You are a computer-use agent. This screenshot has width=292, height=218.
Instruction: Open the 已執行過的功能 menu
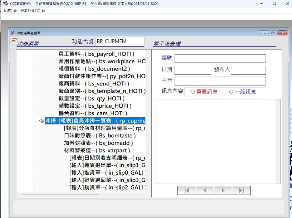tap(33, 11)
